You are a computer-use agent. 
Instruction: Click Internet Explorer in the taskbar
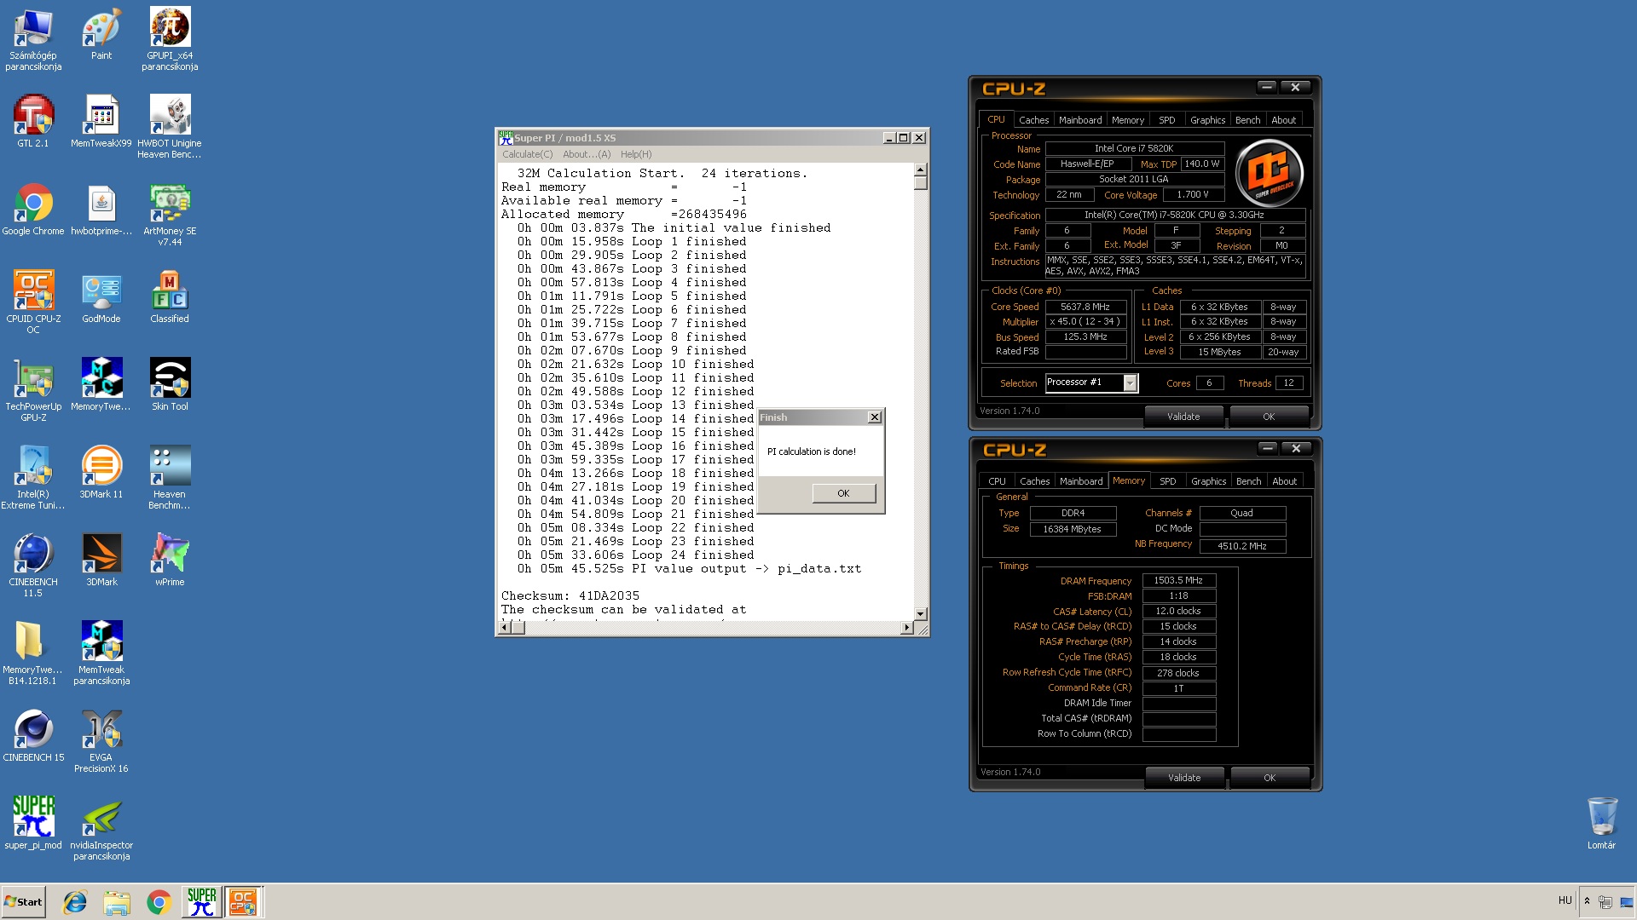click(75, 902)
